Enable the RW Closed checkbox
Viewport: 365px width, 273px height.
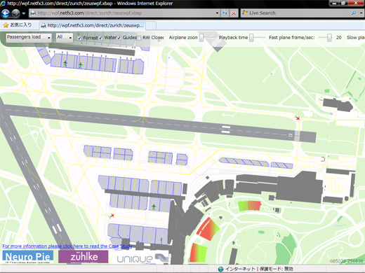click(x=139, y=38)
